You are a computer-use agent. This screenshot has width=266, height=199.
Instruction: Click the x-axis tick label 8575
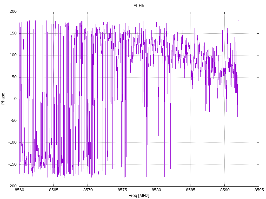[x=122, y=190]
